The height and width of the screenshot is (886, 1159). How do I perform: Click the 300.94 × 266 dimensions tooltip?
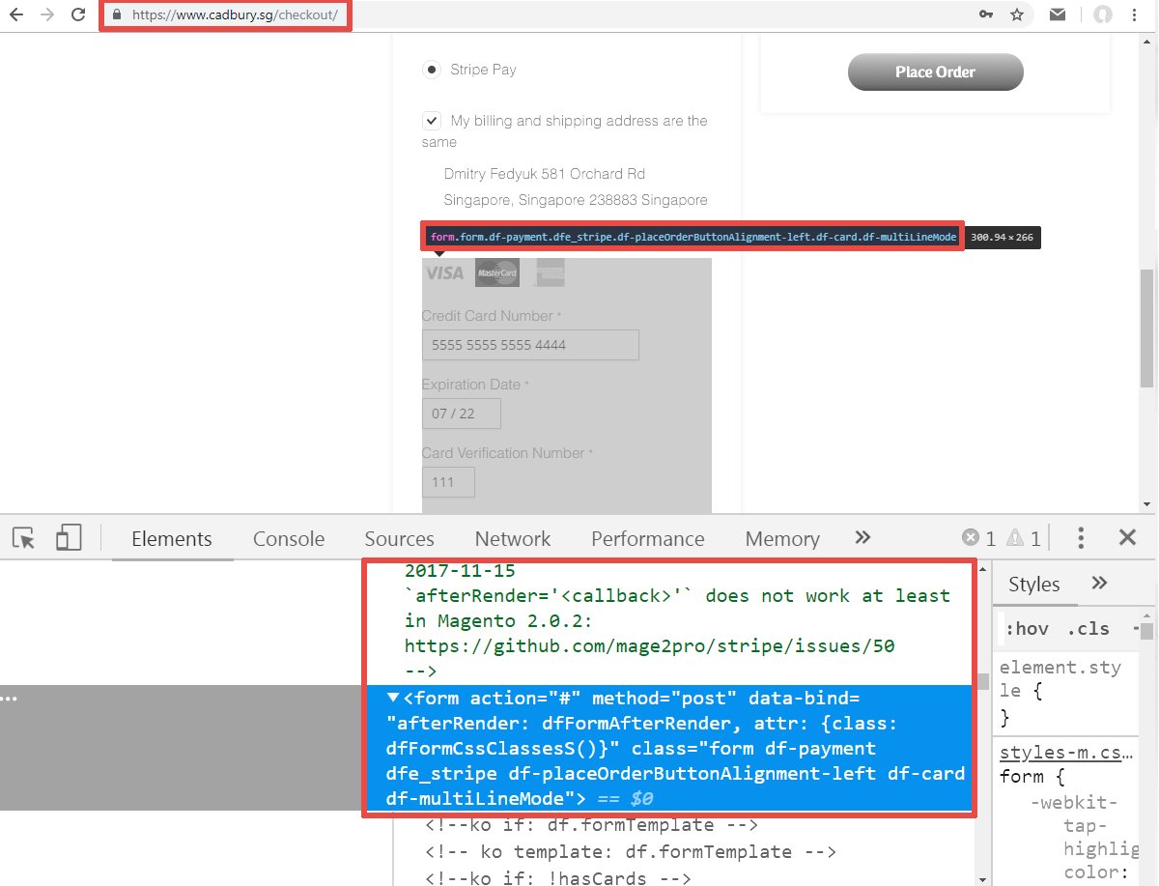1002,237
